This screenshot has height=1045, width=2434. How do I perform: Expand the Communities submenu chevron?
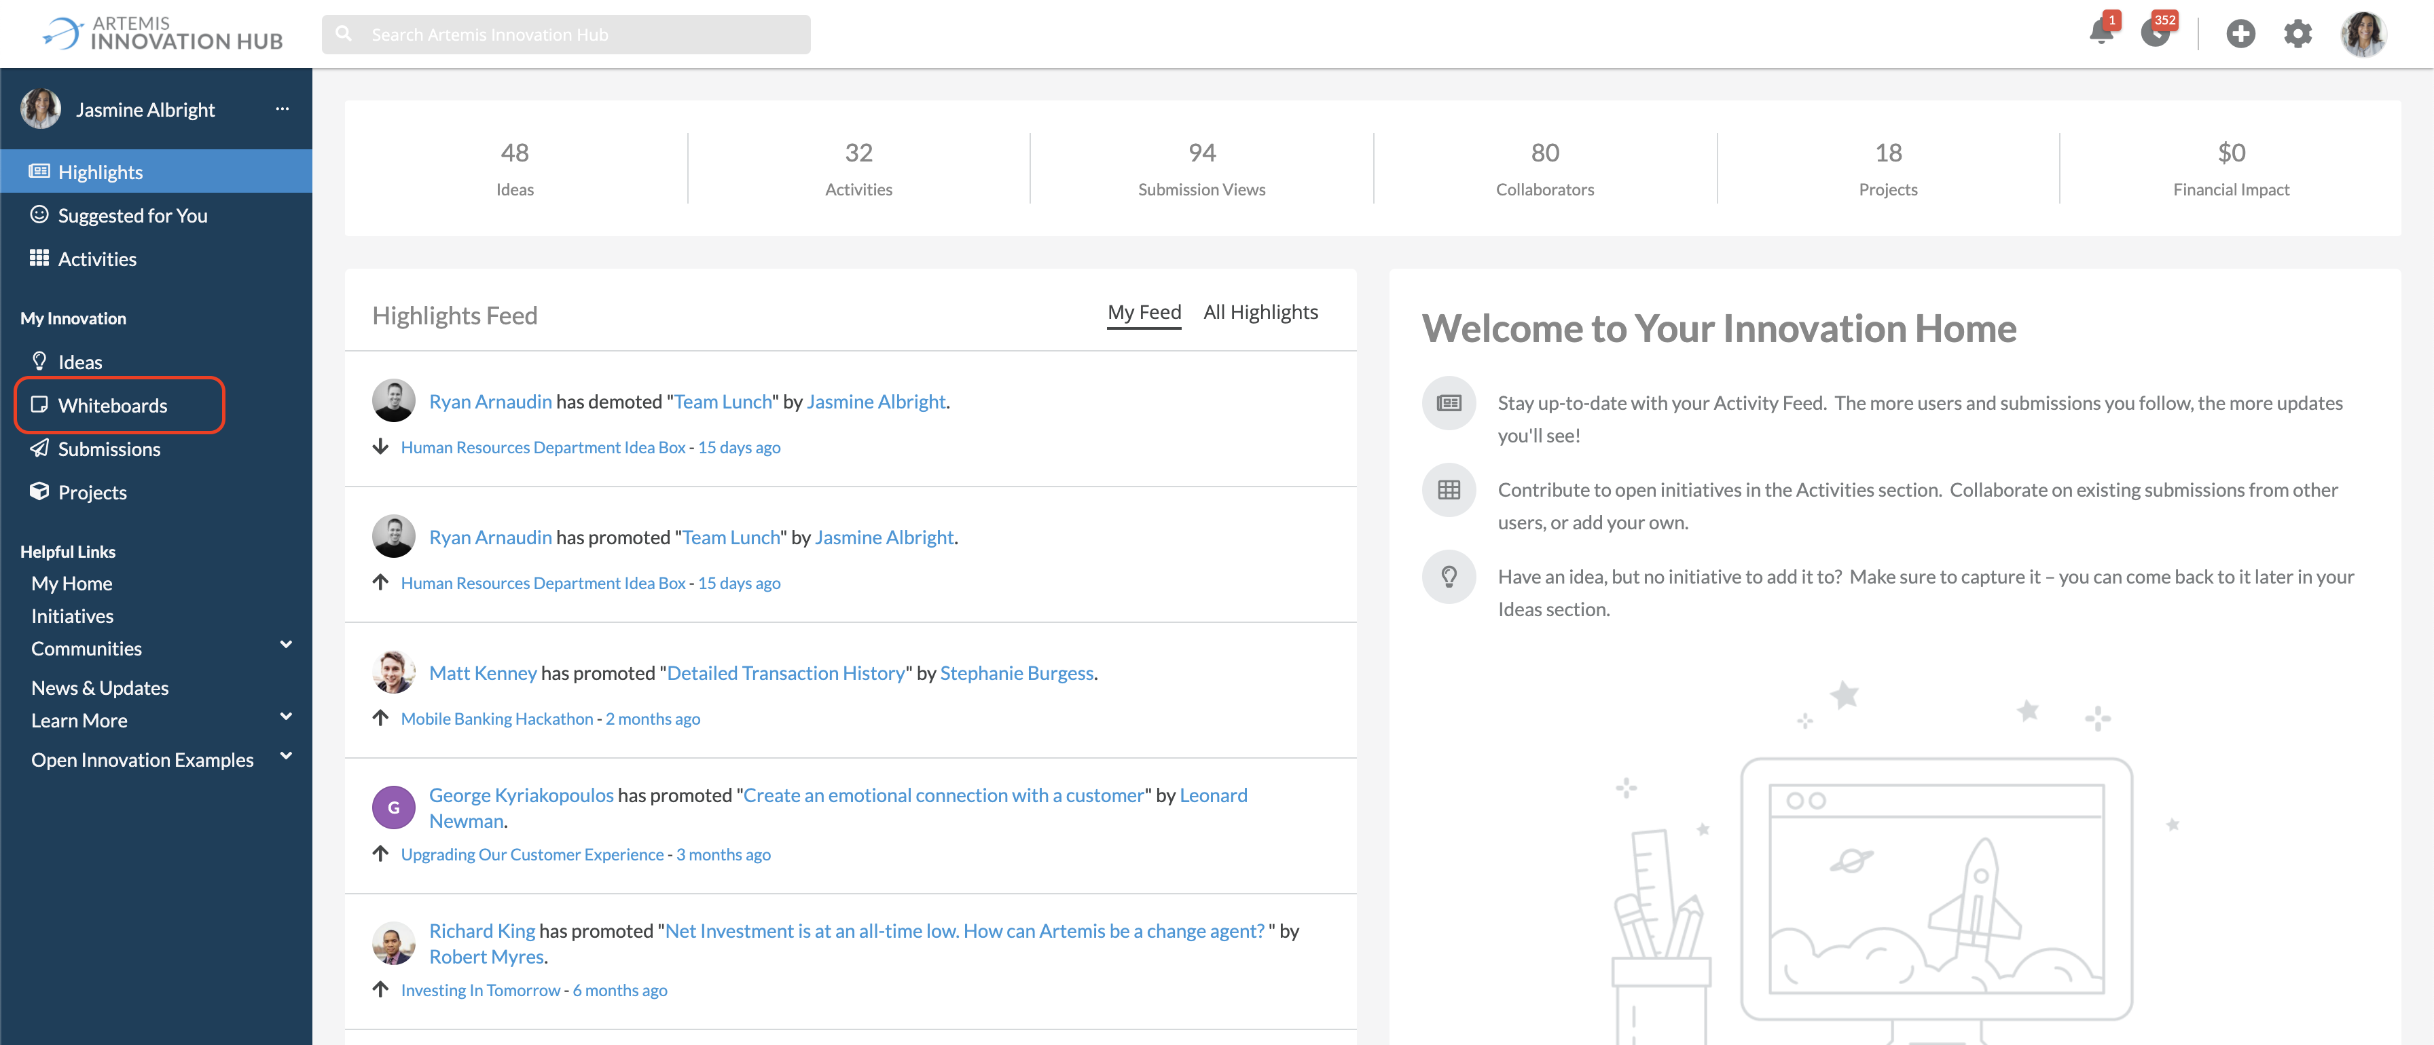[x=285, y=645]
